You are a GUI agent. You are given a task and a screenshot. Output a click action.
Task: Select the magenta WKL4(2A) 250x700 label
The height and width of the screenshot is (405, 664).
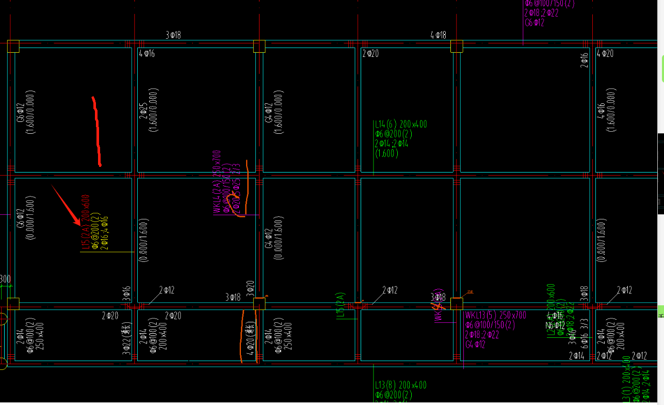pyautogui.click(x=217, y=182)
